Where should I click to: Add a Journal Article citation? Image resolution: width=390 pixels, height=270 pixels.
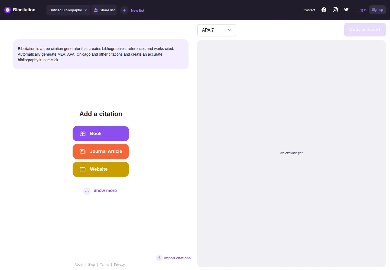coord(101,151)
